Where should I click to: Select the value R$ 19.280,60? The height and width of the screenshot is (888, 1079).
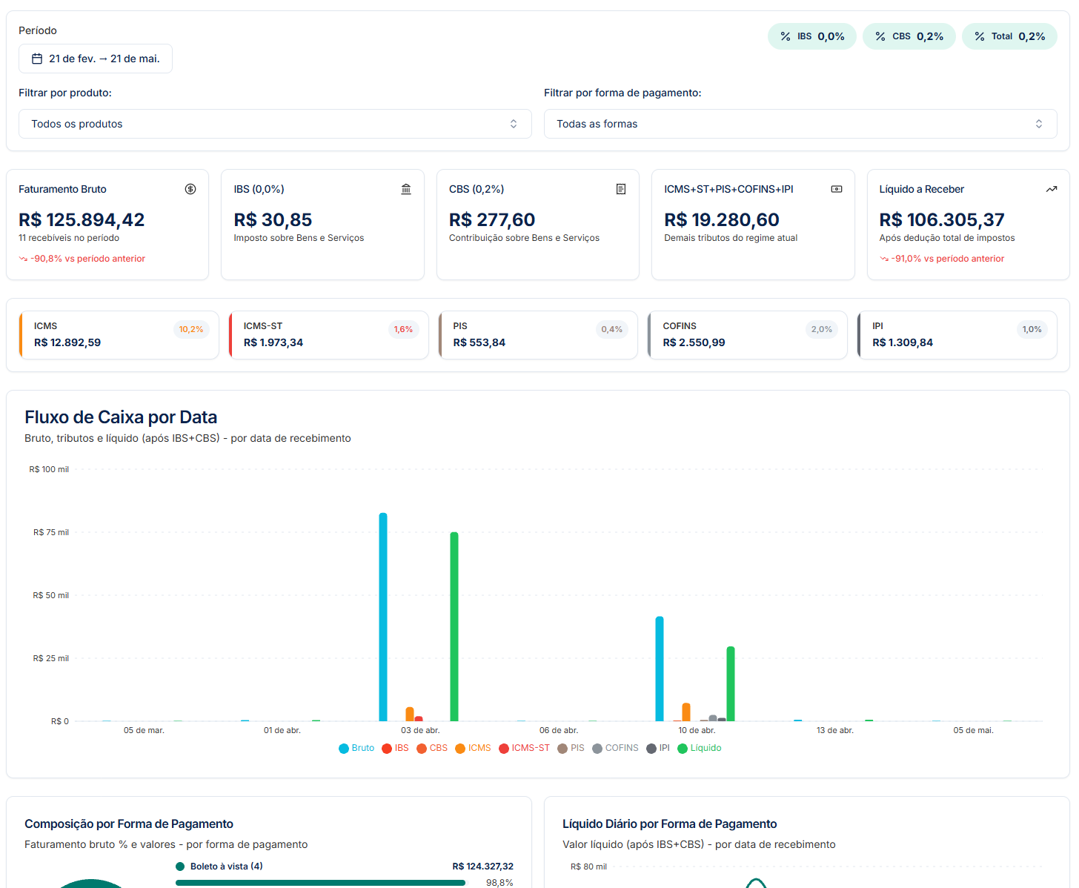click(722, 219)
